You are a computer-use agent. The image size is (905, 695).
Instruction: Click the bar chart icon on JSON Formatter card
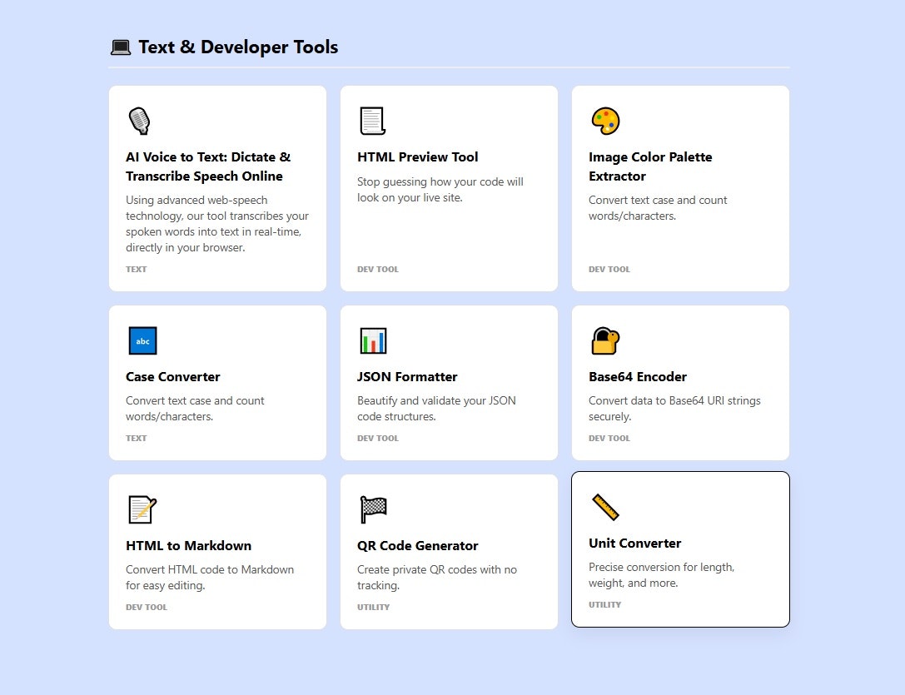(372, 340)
